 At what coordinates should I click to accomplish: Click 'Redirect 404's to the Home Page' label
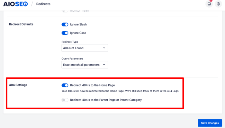click(x=93, y=85)
